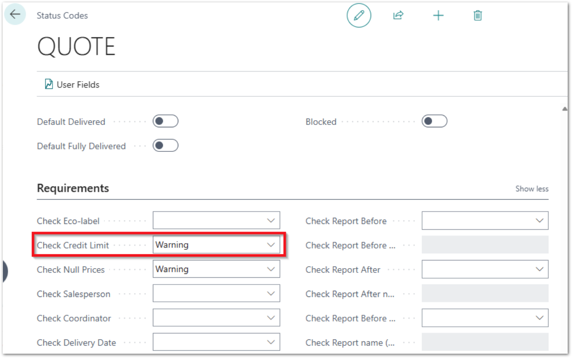The image size is (572, 358).
Task: Click the share icon
Action: (398, 15)
